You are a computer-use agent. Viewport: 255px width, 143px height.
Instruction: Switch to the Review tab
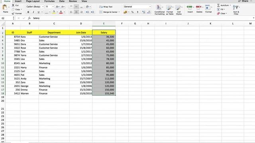click(73, 1)
